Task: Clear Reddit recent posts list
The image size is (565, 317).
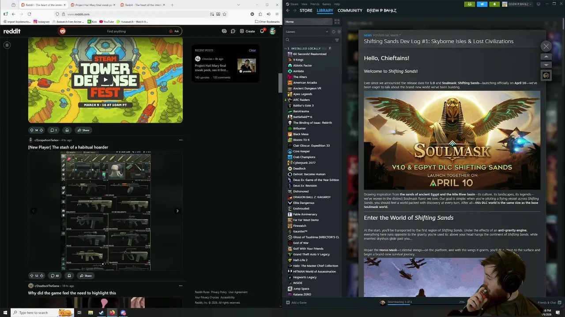Action: point(252,50)
